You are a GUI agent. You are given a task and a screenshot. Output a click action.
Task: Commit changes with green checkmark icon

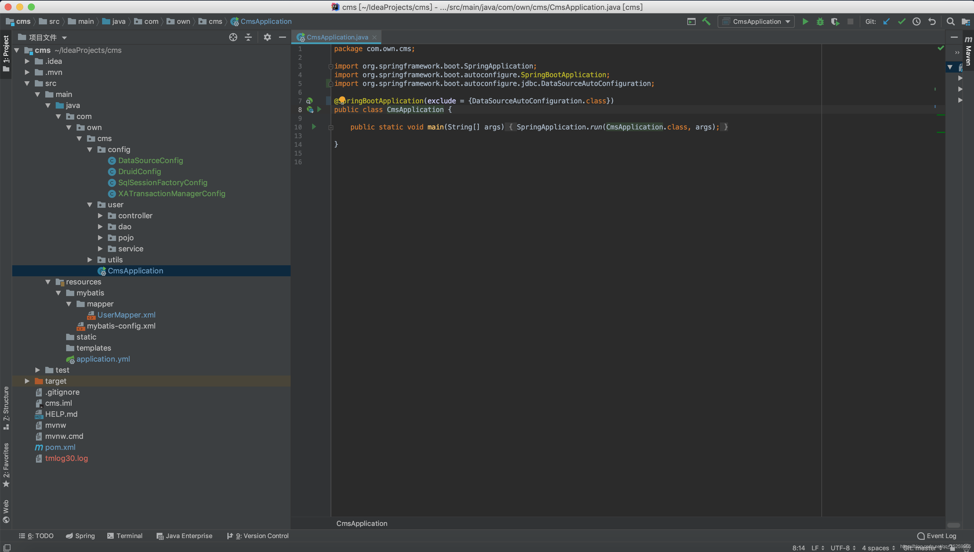pyautogui.click(x=901, y=21)
